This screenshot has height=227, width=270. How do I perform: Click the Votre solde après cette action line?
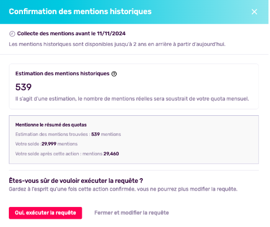click(x=67, y=153)
